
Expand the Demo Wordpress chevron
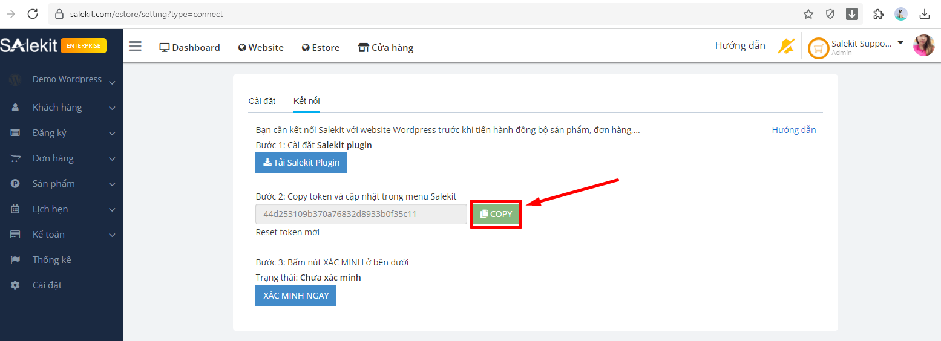click(x=112, y=83)
